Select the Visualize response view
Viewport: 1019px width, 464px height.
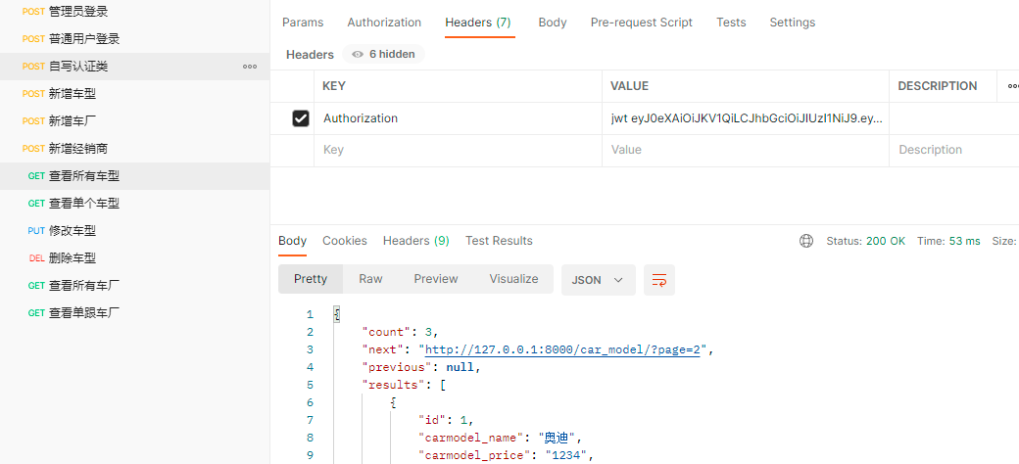(513, 279)
